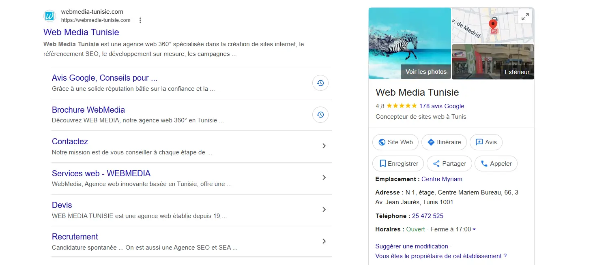Viewport: 593px width, 265px height.
Task: Click the https://webmedia-tunisie.com URL text
Action: (x=96, y=20)
